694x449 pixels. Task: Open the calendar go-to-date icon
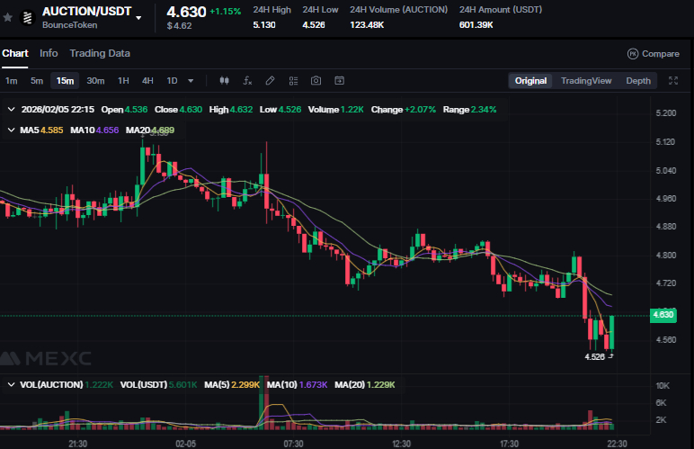click(340, 81)
